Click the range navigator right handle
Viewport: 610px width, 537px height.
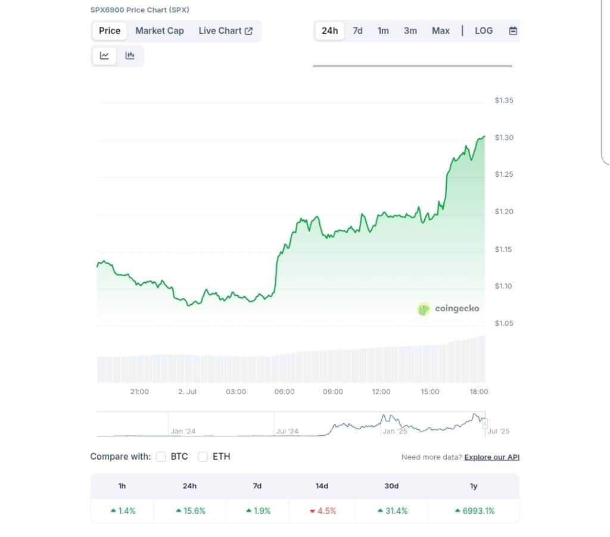(485, 424)
